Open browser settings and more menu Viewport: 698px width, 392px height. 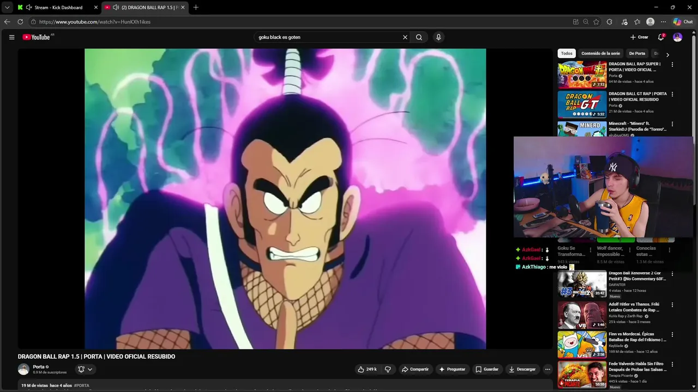[663, 22]
